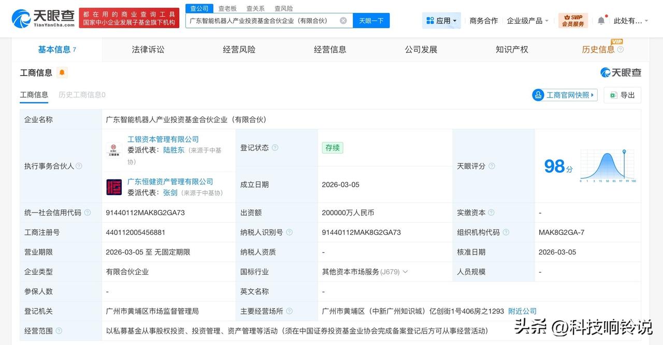
Task: Switch to the 经营风险 tab
Action: (239, 49)
